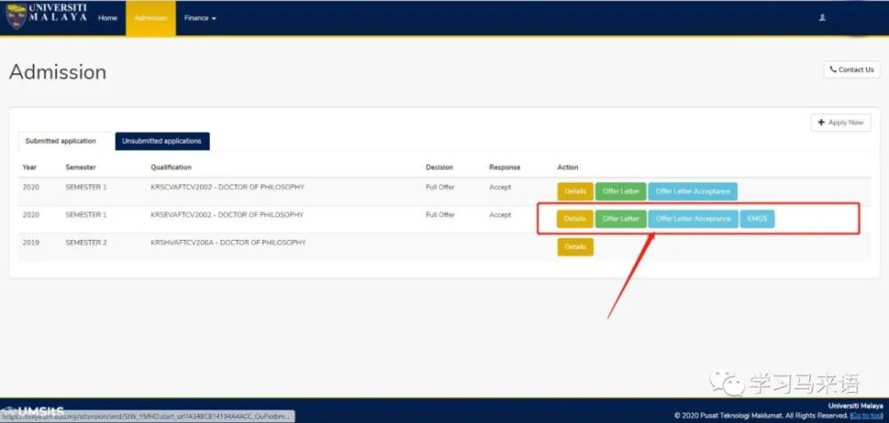Open Details for KRSEVAFTCV2002 application
The image size is (889, 423).
click(575, 219)
